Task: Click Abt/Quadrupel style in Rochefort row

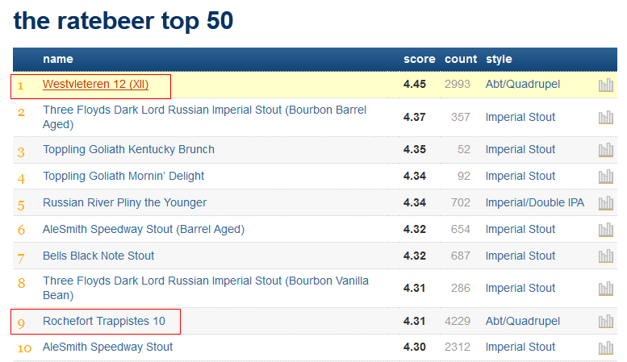Action: [x=523, y=321]
